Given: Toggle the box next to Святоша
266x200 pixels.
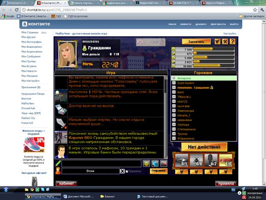Looking at the screenshot, I should [174, 125].
